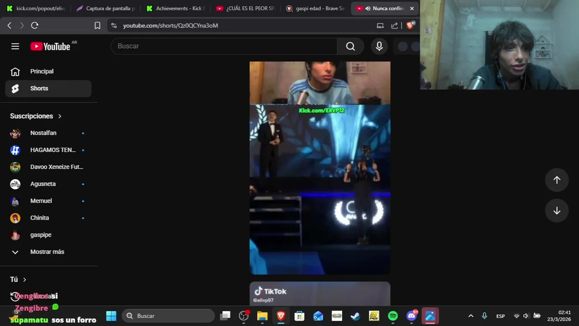Open Spotify from the taskbar
Viewport: 579px width, 326px height.
pos(393,316)
